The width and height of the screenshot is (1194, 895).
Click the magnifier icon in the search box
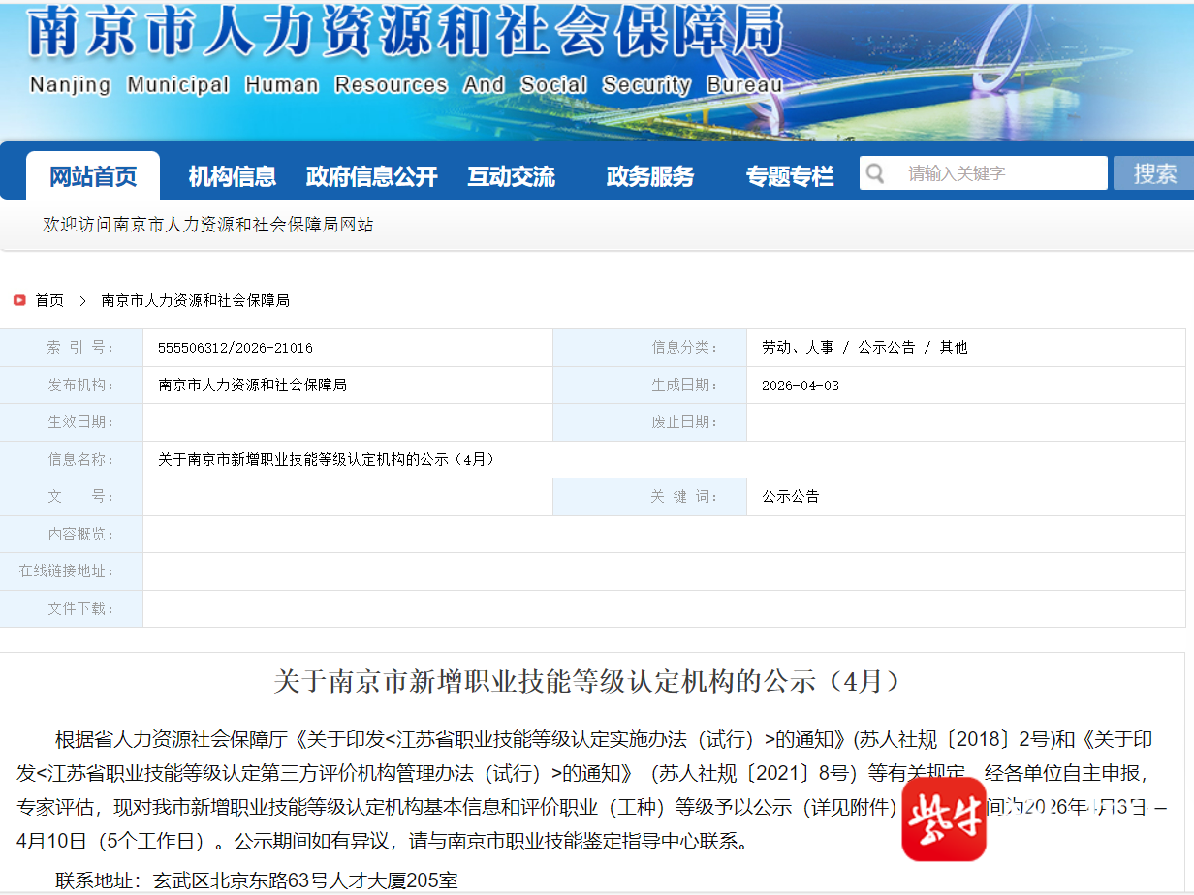point(875,173)
